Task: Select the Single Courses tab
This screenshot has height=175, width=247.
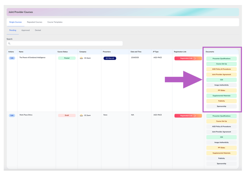Action: point(16,22)
